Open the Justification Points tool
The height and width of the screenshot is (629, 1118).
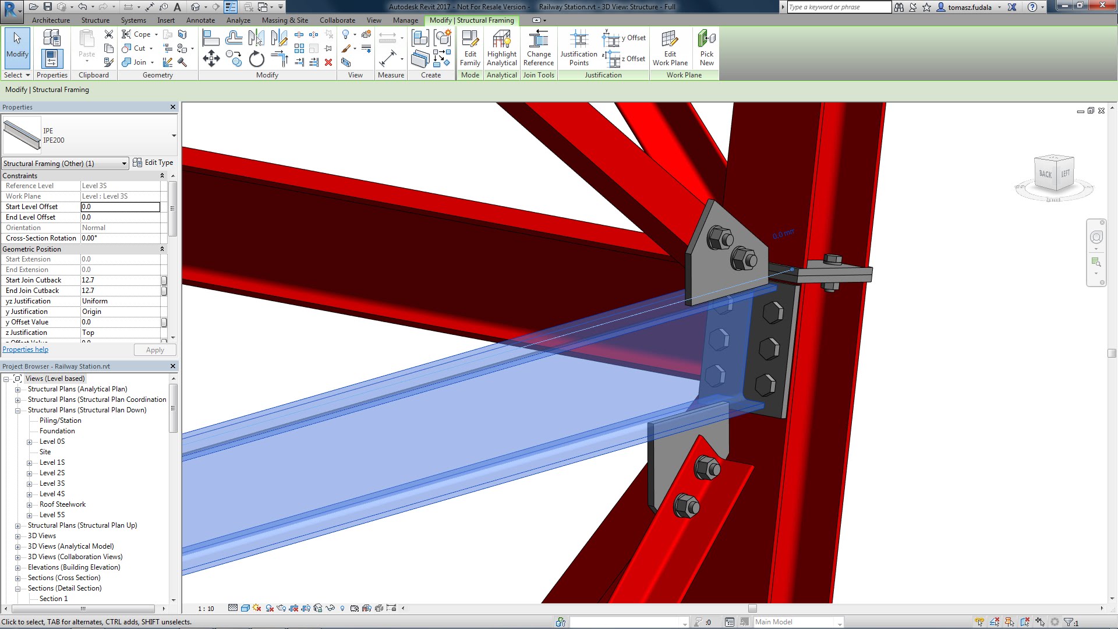[x=578, y=47]
